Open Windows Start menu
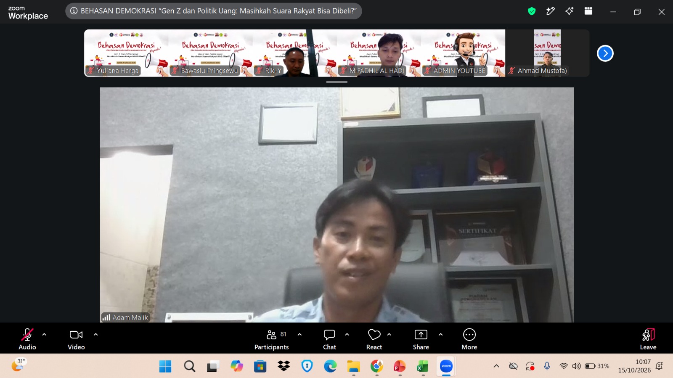The image size is (673, 378). tap(165, 367)
